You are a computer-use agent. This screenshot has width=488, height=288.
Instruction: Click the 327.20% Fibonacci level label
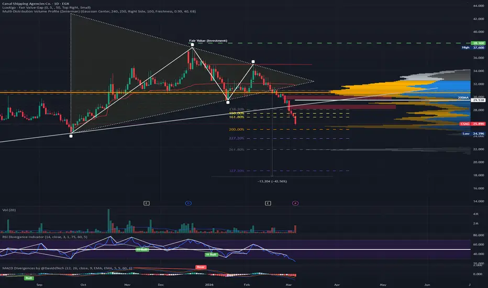237,171
